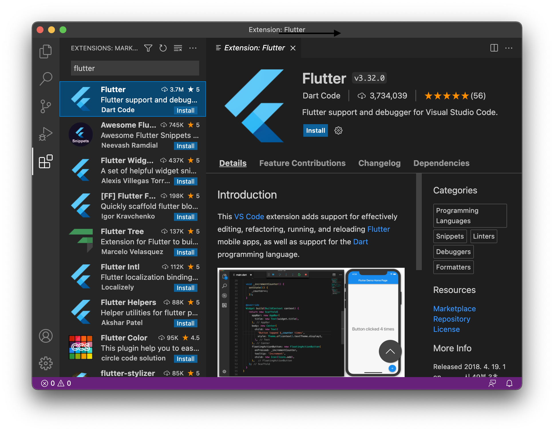
Task: Open the Run and Debug view
Action: tap(45, 134)
